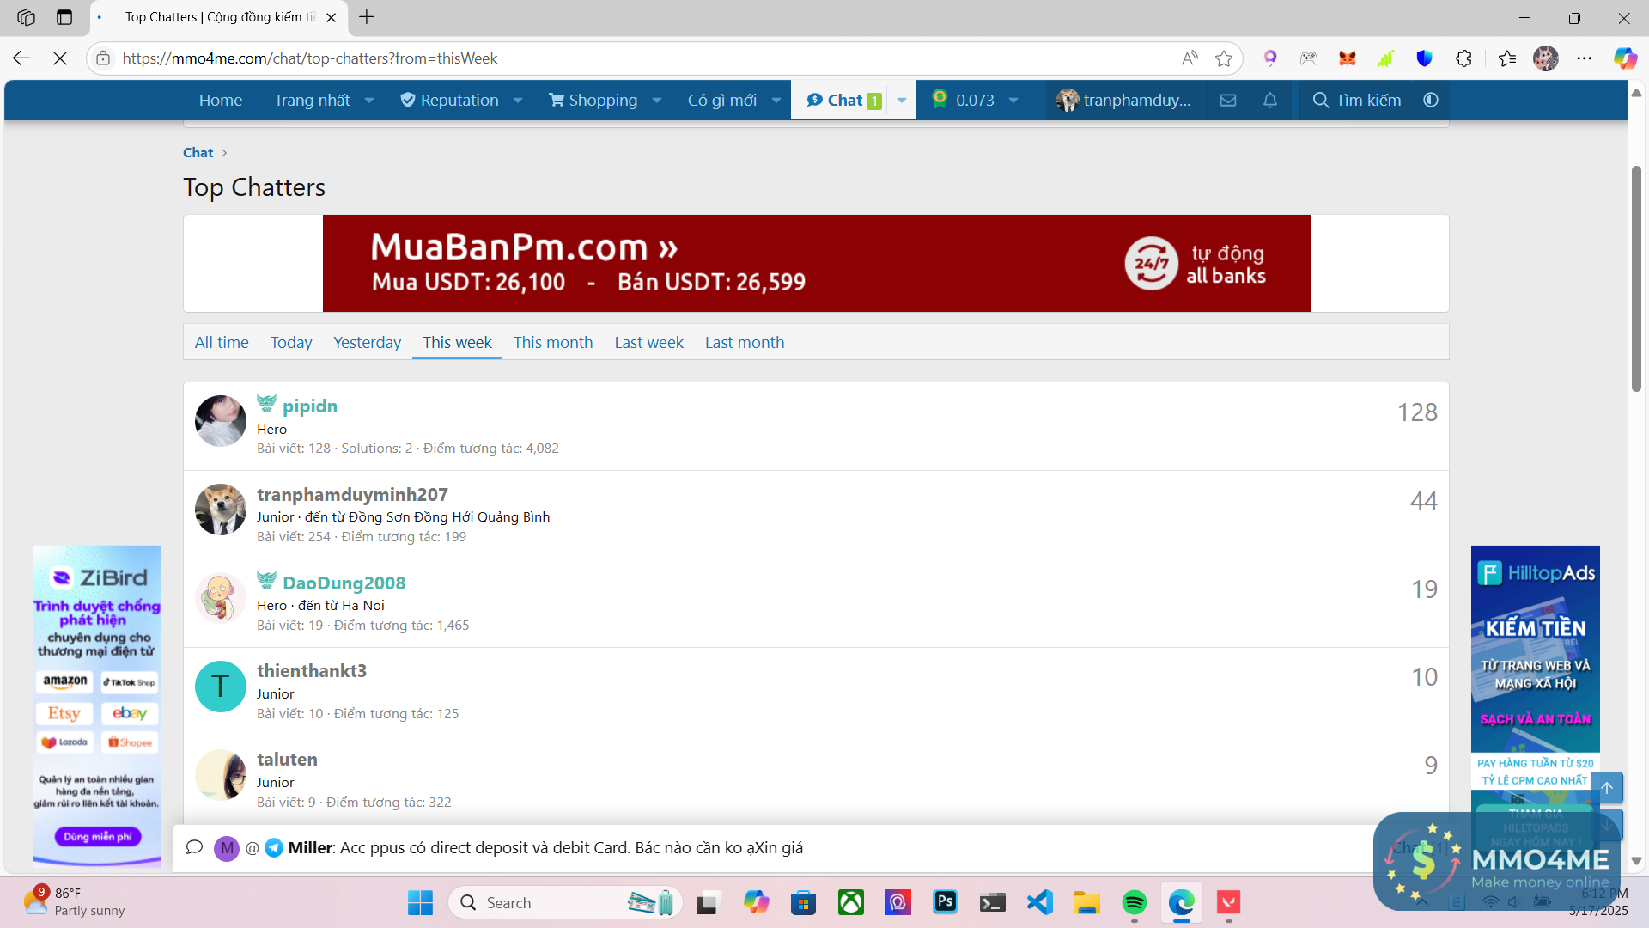Open the inbox envelope icon
Viewport: 1649px width, 928px height.
[1228, 101]
